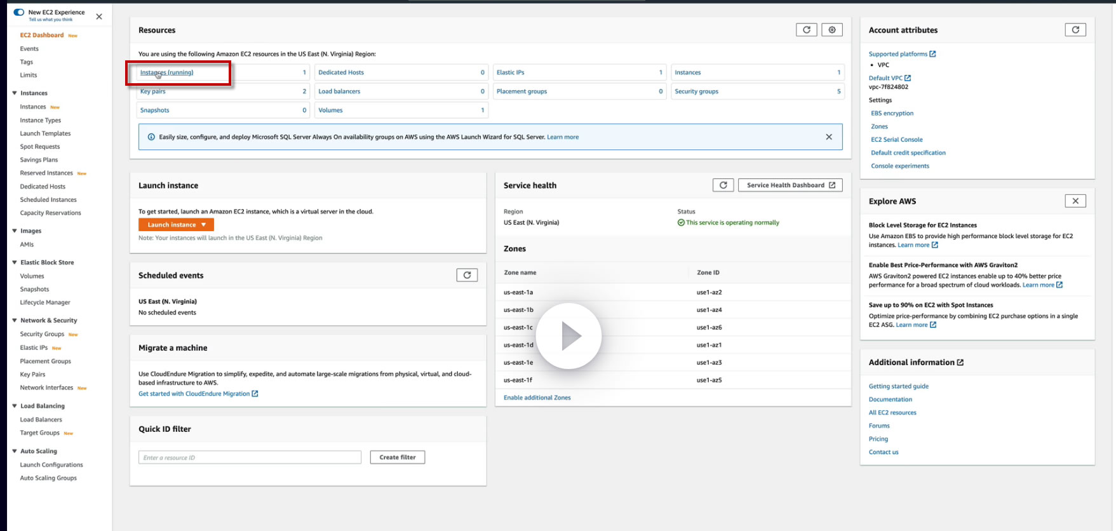The height and width of the screenshot is (531, 1116).
Task: Collapse the Network & Security section
Action: 15,321
